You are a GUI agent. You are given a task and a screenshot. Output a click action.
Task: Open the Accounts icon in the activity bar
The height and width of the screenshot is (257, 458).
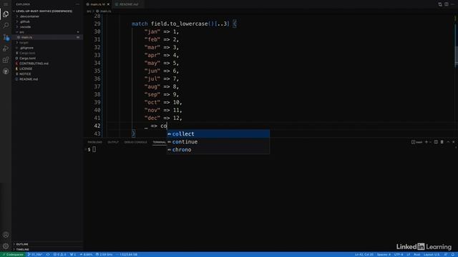coord(6,235)
